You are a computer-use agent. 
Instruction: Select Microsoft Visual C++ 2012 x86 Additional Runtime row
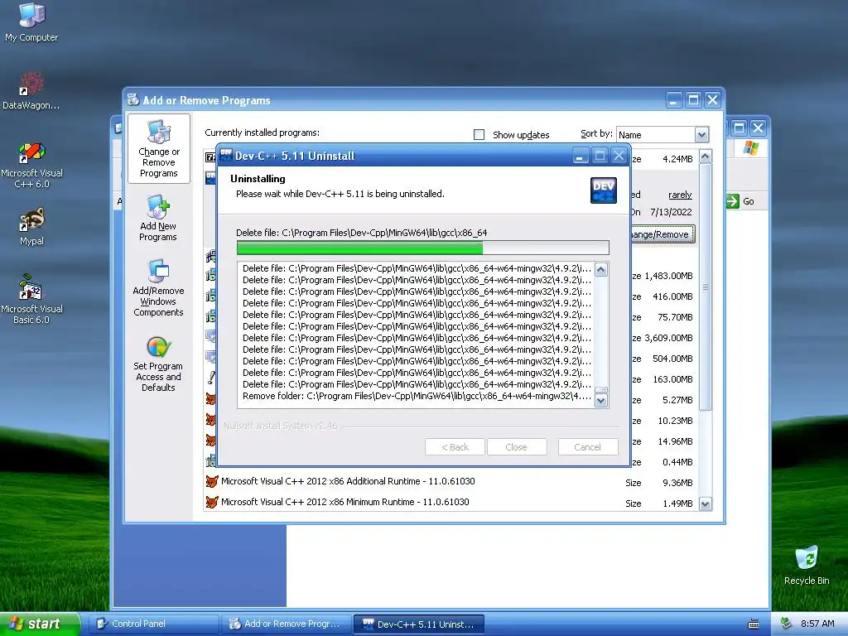point(449,481)
